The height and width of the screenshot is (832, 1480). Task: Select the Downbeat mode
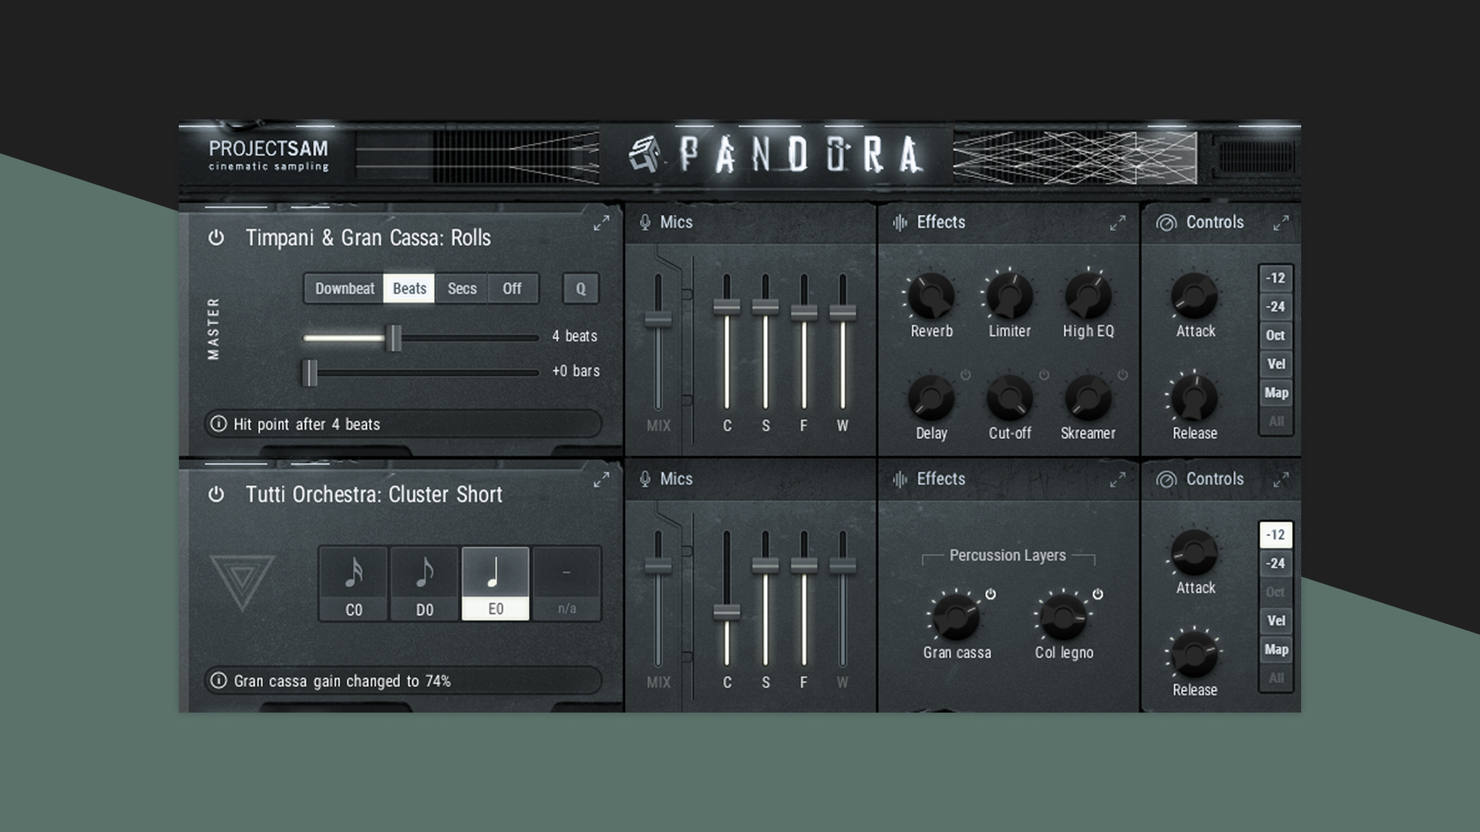point(344,288)
